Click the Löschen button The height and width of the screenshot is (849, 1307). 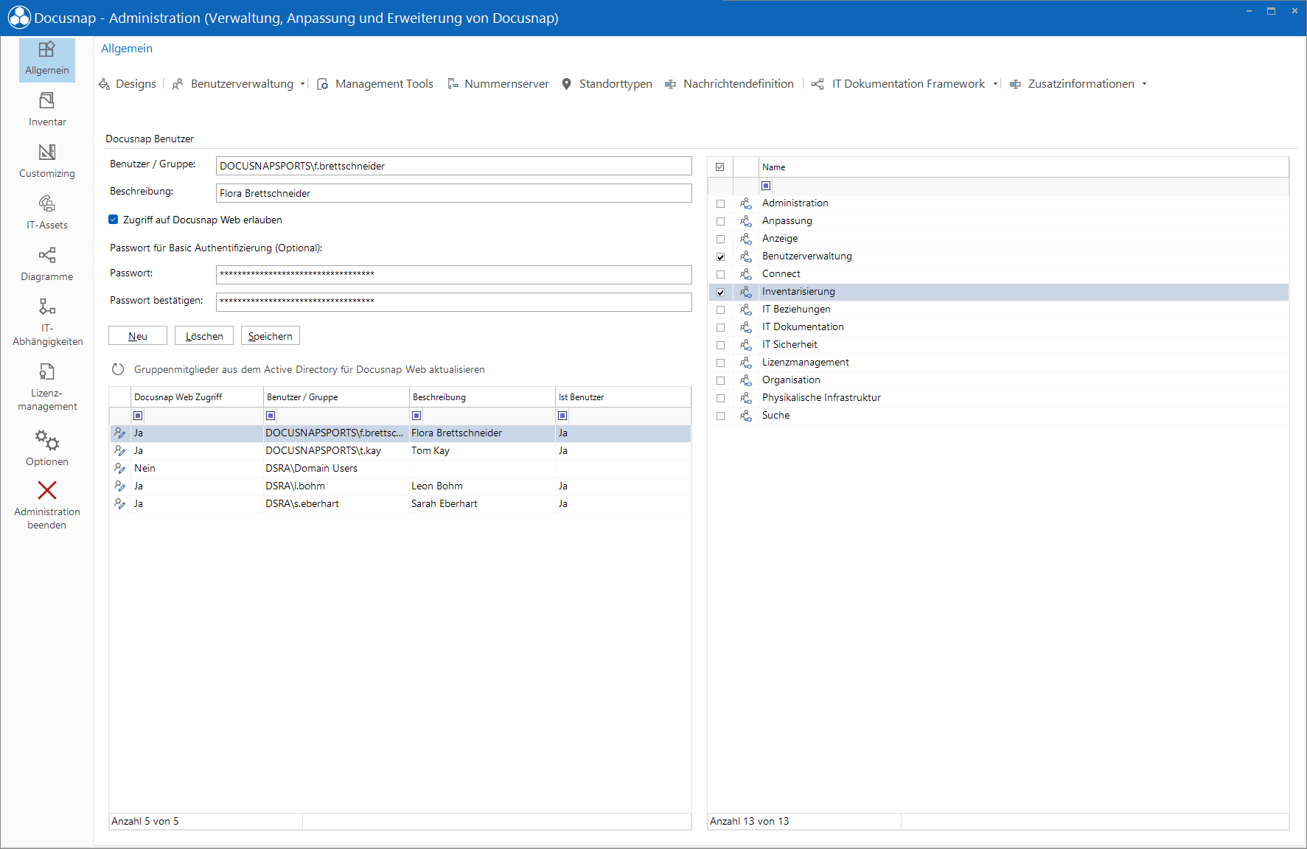tap(204, 336)
